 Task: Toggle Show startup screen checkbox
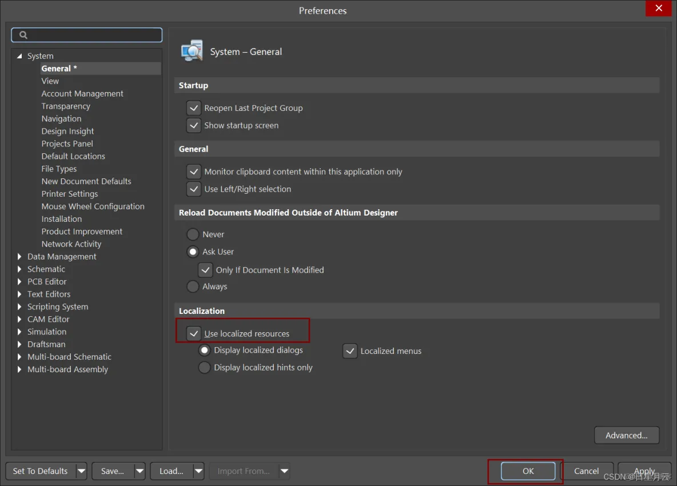point(194,126)
